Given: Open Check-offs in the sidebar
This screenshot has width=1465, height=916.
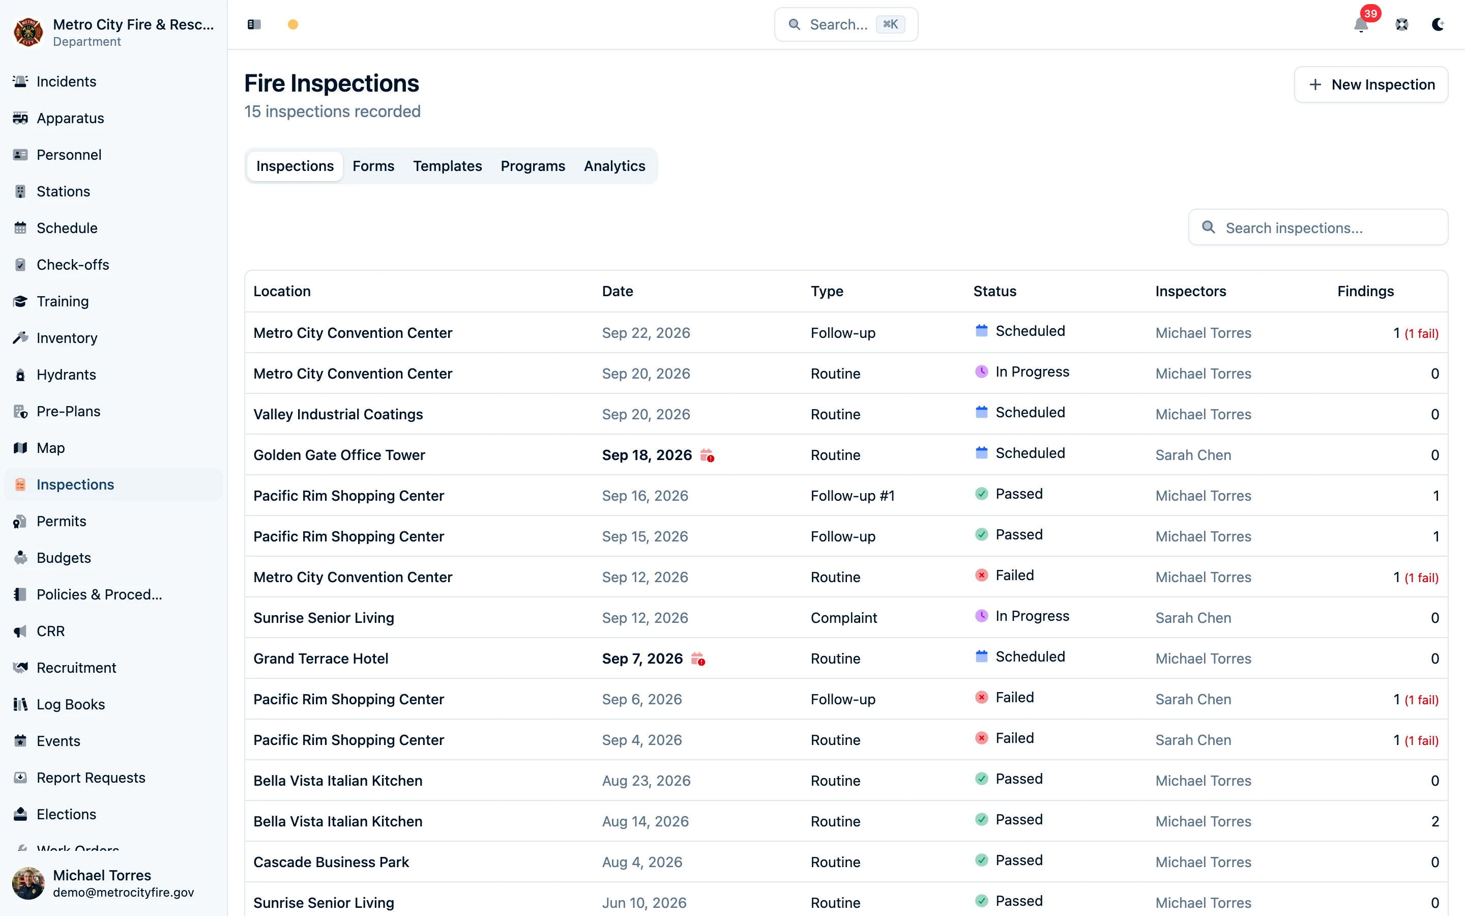Looking at the screenshot, I should point(113,265).
